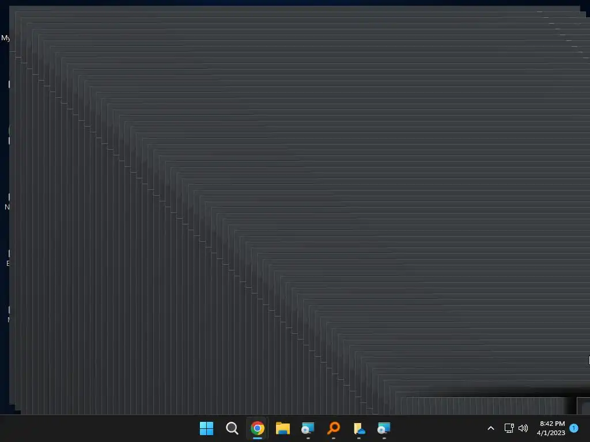Open the notification badge showing 1
The height and width of the screenshot is (442, 590).
[x=574, y=428]
